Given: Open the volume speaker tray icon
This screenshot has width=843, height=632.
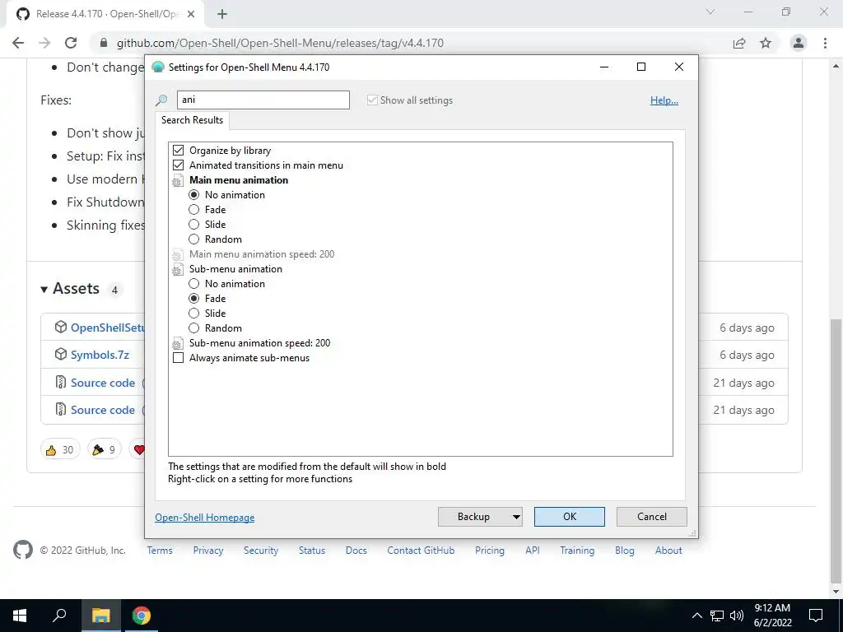Looking at the screenshot, I should (737, 616).
